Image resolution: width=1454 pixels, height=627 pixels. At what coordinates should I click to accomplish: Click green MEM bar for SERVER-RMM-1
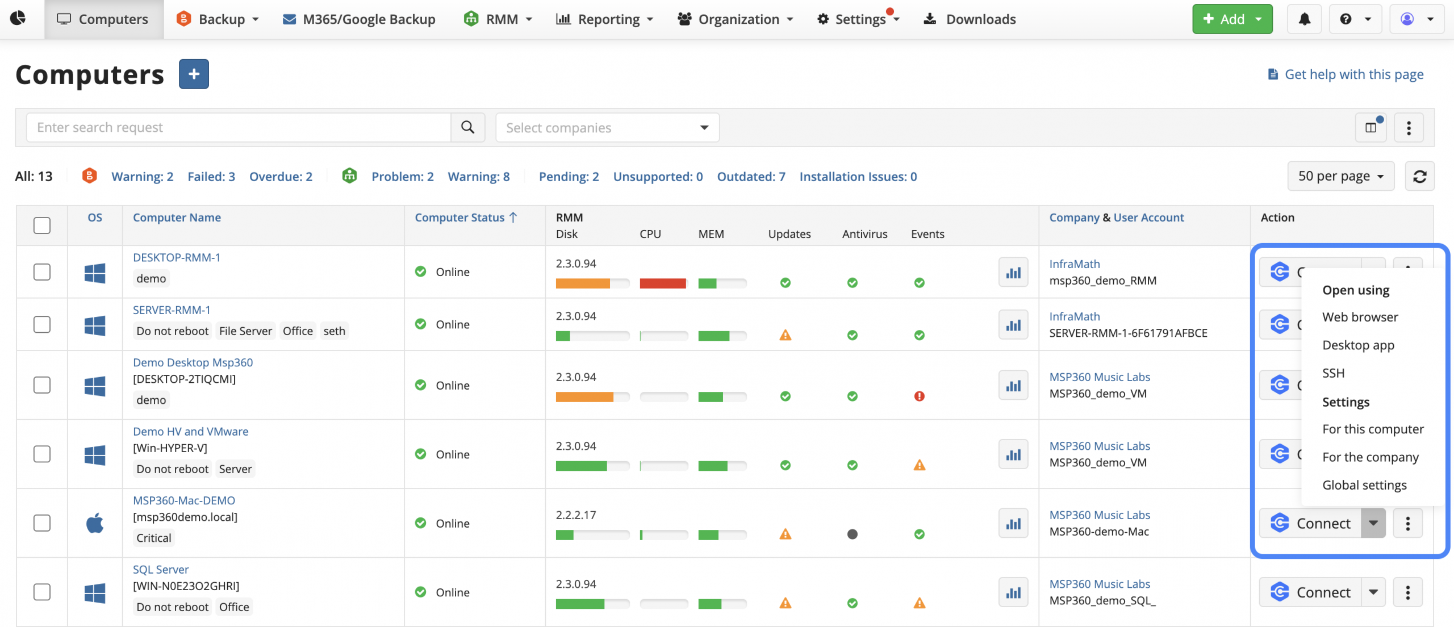pos(714,336)
